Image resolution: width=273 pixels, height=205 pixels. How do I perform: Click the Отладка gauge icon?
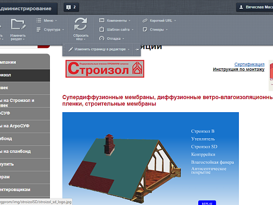pos(102,38)
